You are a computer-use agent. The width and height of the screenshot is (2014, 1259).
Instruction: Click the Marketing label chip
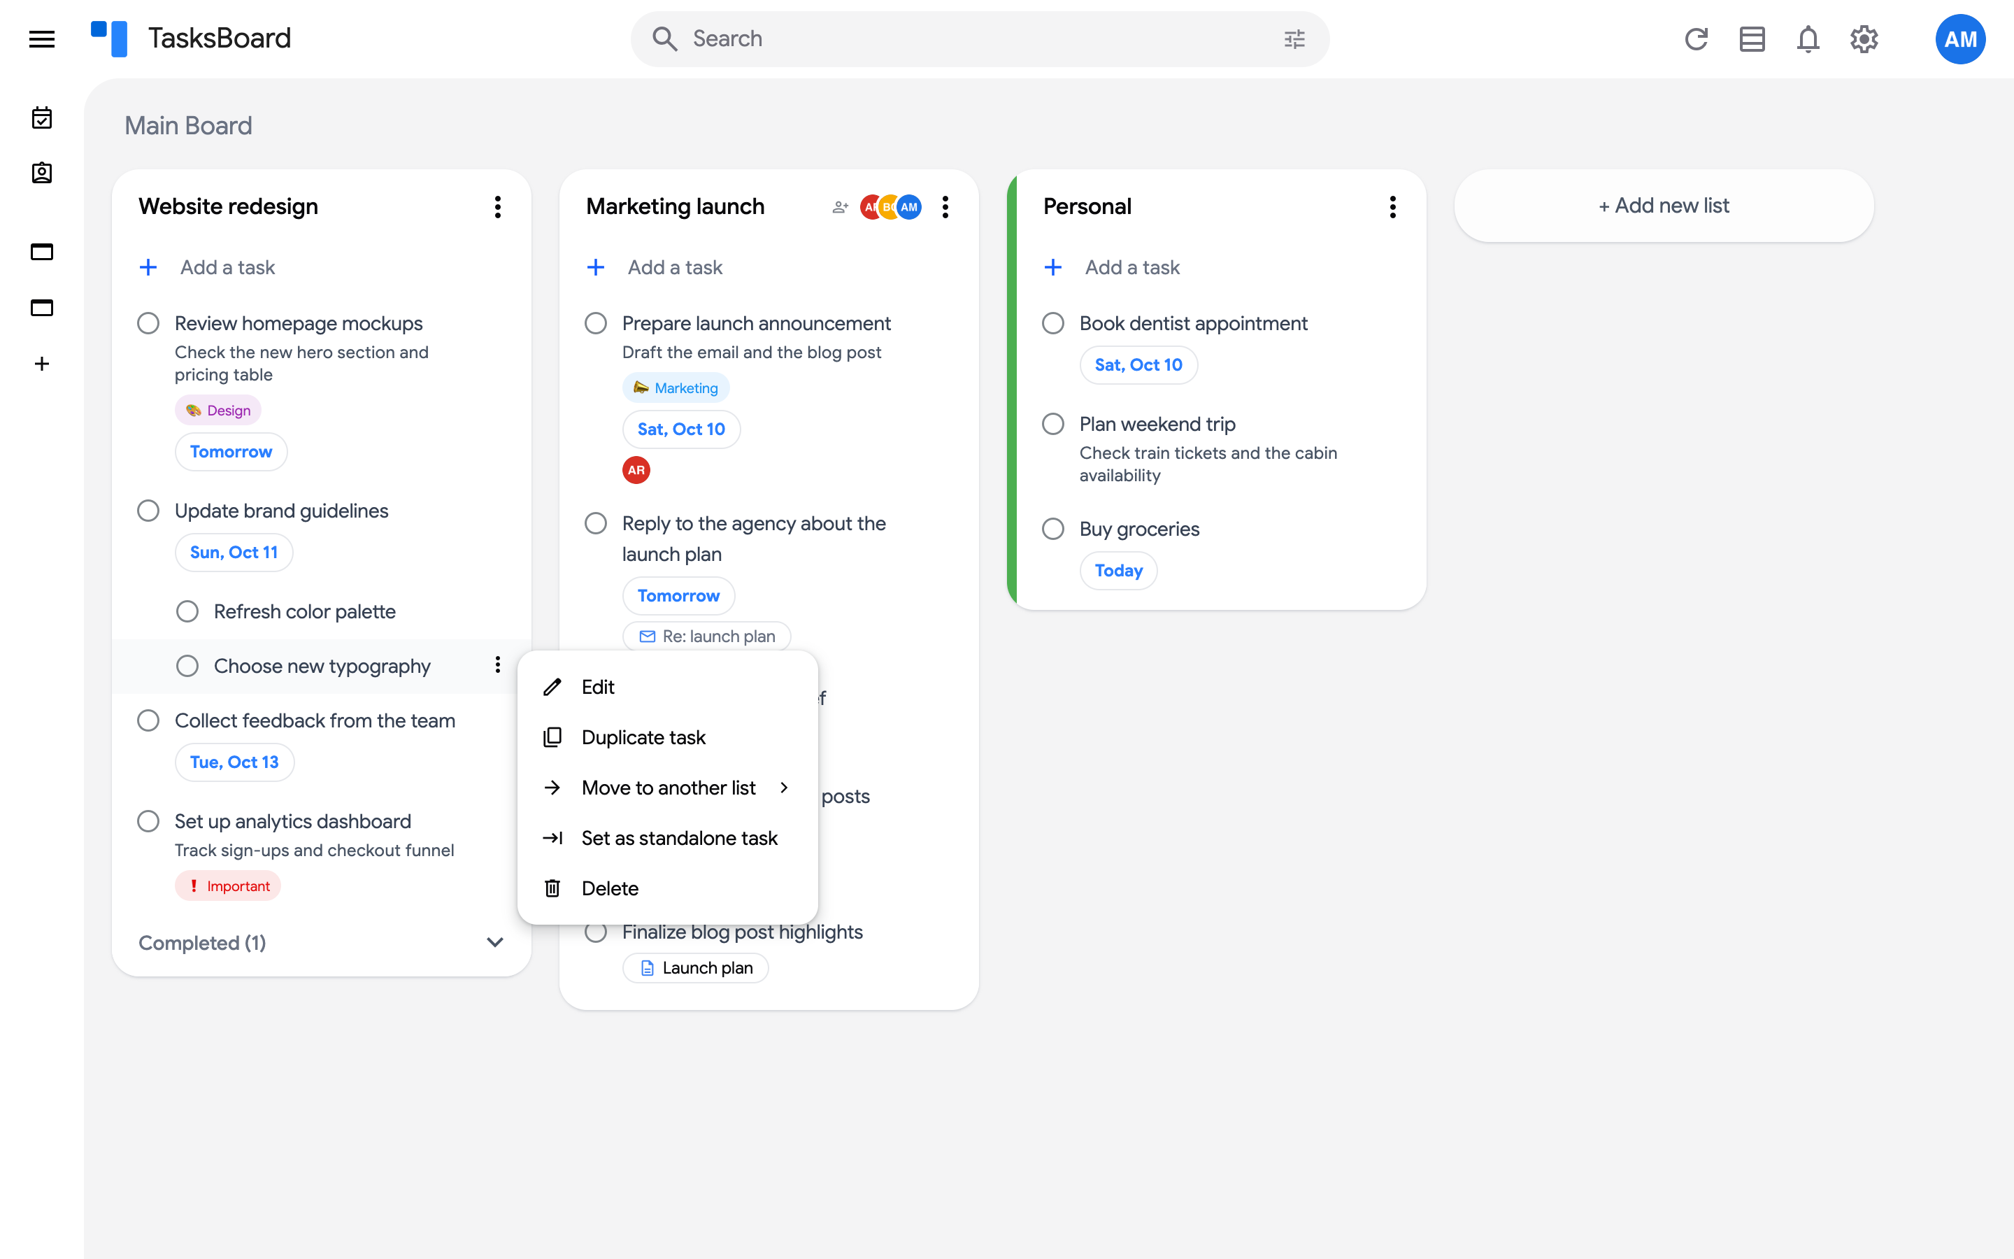coord(676,388)
